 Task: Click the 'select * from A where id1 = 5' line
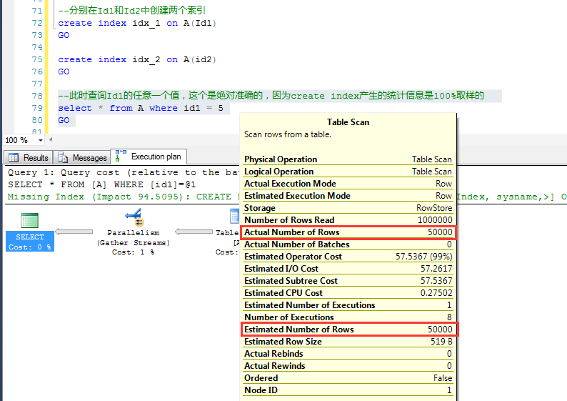click(140, 108)
